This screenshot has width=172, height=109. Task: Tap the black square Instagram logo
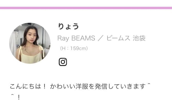(63, 62)
